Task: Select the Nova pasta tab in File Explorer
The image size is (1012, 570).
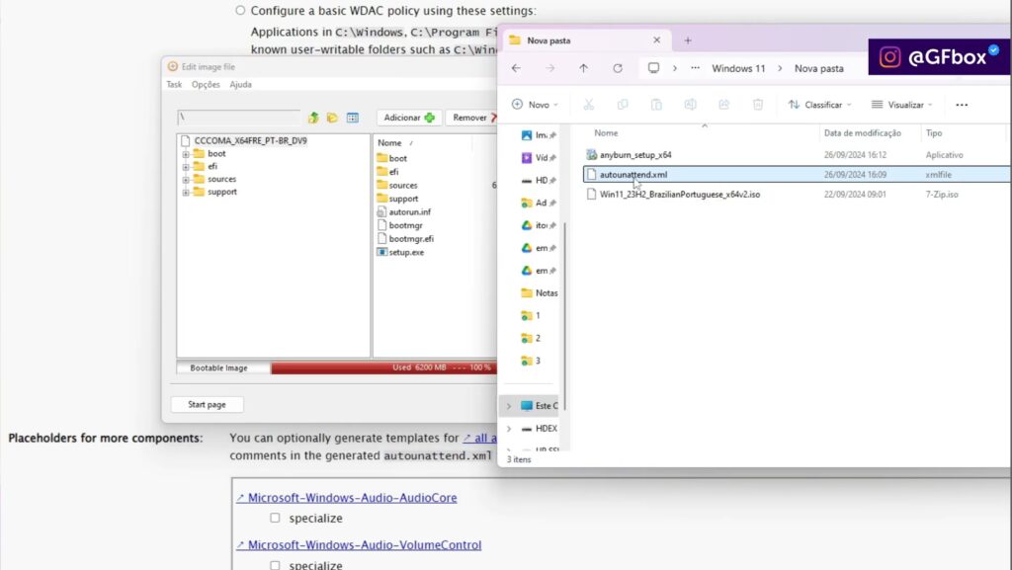Action: tap(587, 41)
